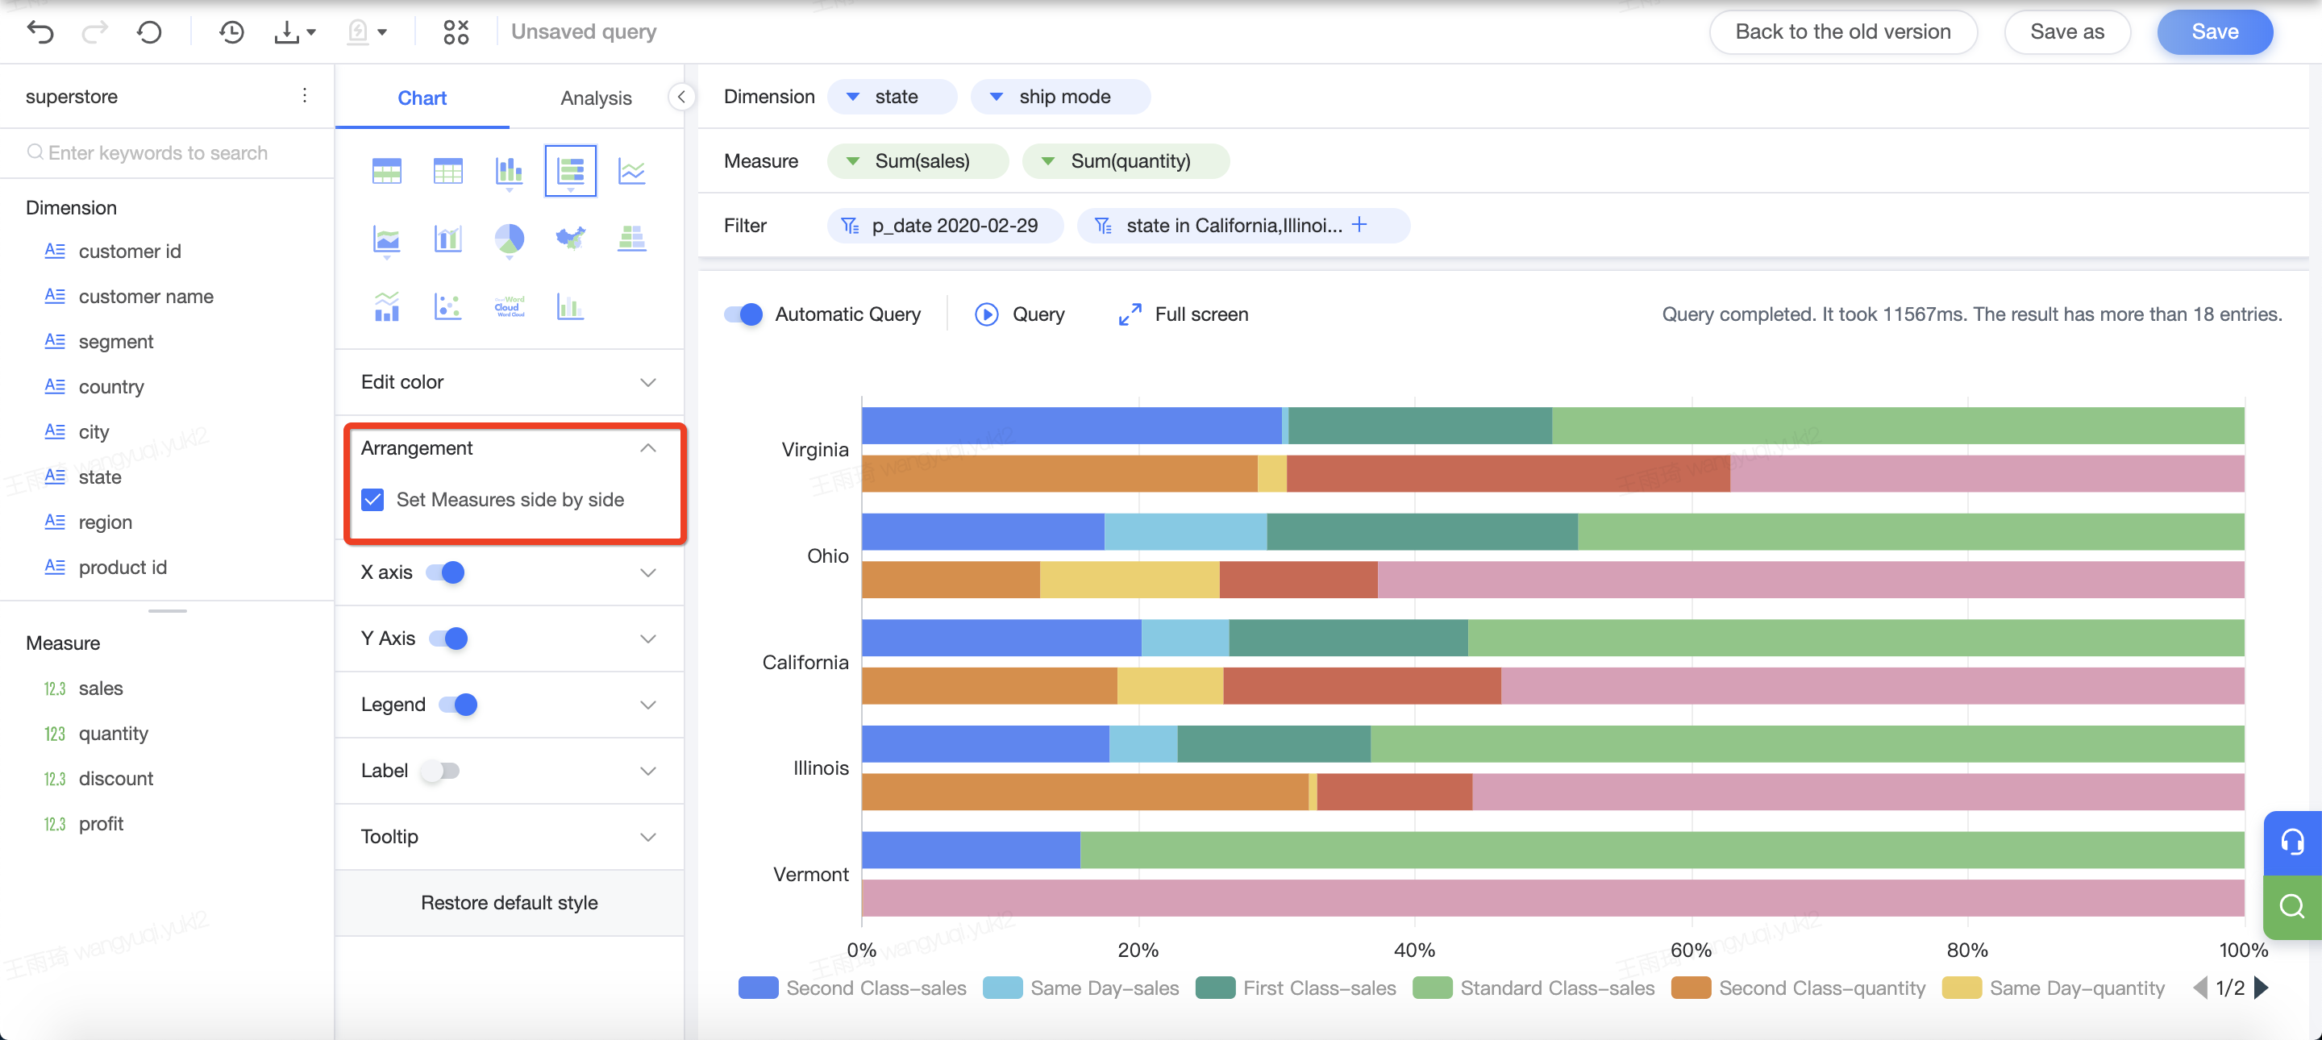The width and height of the screenshot is (2322, 1040).
Task: Select the detail table chart type
Action: 448,170
